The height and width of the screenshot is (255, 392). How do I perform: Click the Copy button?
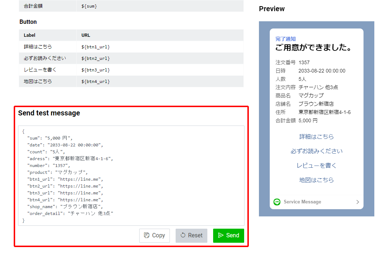[154, 236]
